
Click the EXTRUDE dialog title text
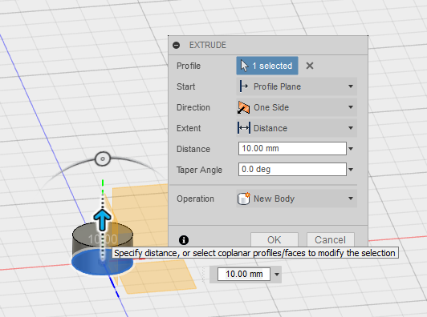(208, 45)
